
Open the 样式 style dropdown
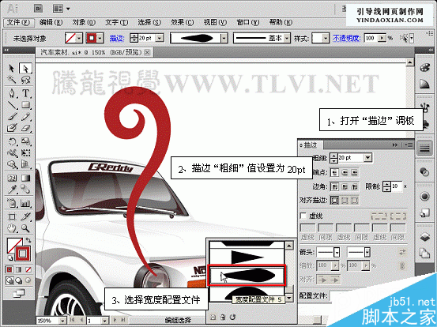[x=326, y=38]
